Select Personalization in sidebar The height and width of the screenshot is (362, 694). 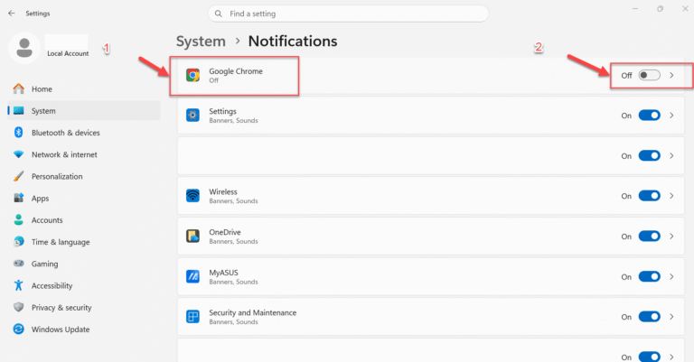point(84,176)
